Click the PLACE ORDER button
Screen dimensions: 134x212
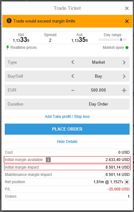pyautogui.click(x=67, y=129)
